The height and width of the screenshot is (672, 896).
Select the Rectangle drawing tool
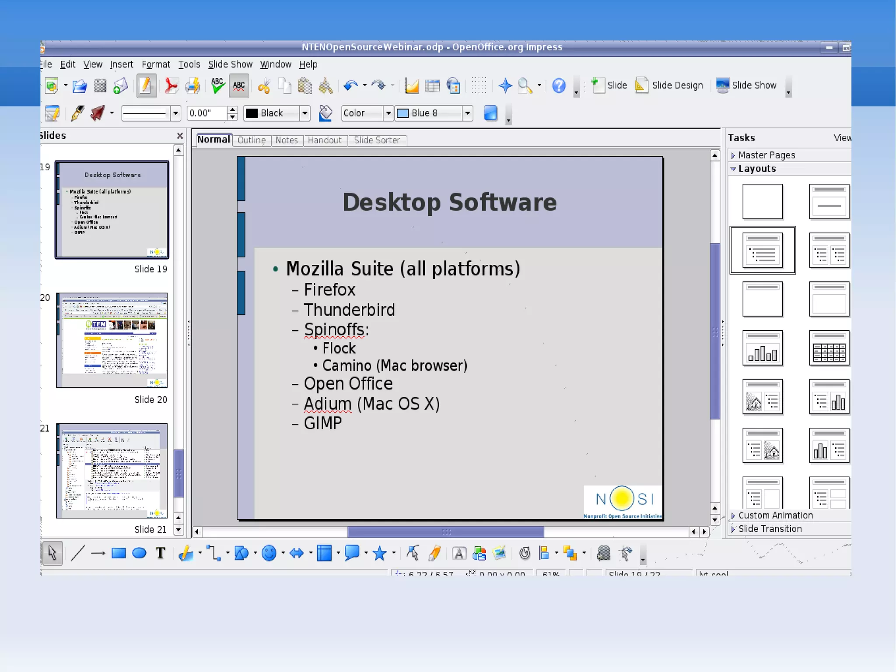pos(119,553)
